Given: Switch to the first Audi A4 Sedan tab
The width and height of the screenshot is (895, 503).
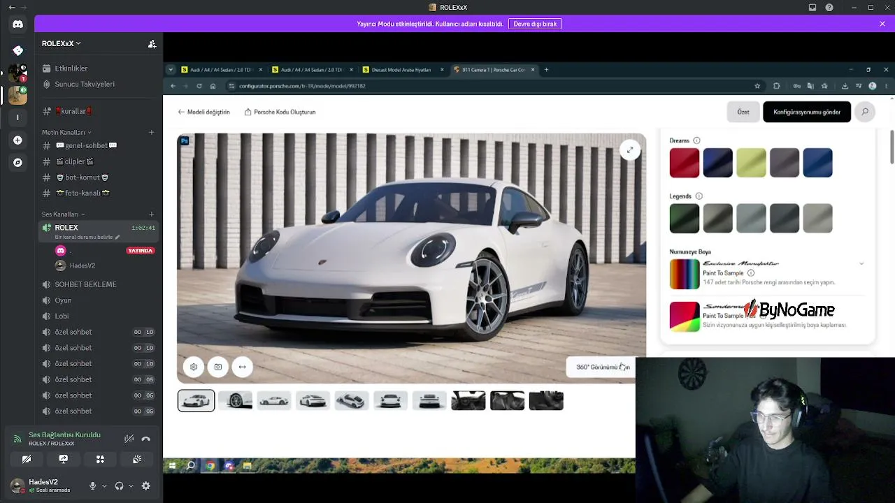Looking at the screenshot, I should click(222, 70).
